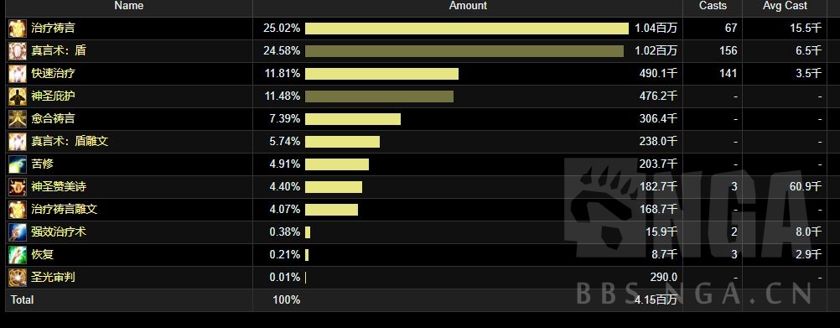Click the 恢复 spell icon
This screenshot has width=840, height=328.
pos(17,254)
